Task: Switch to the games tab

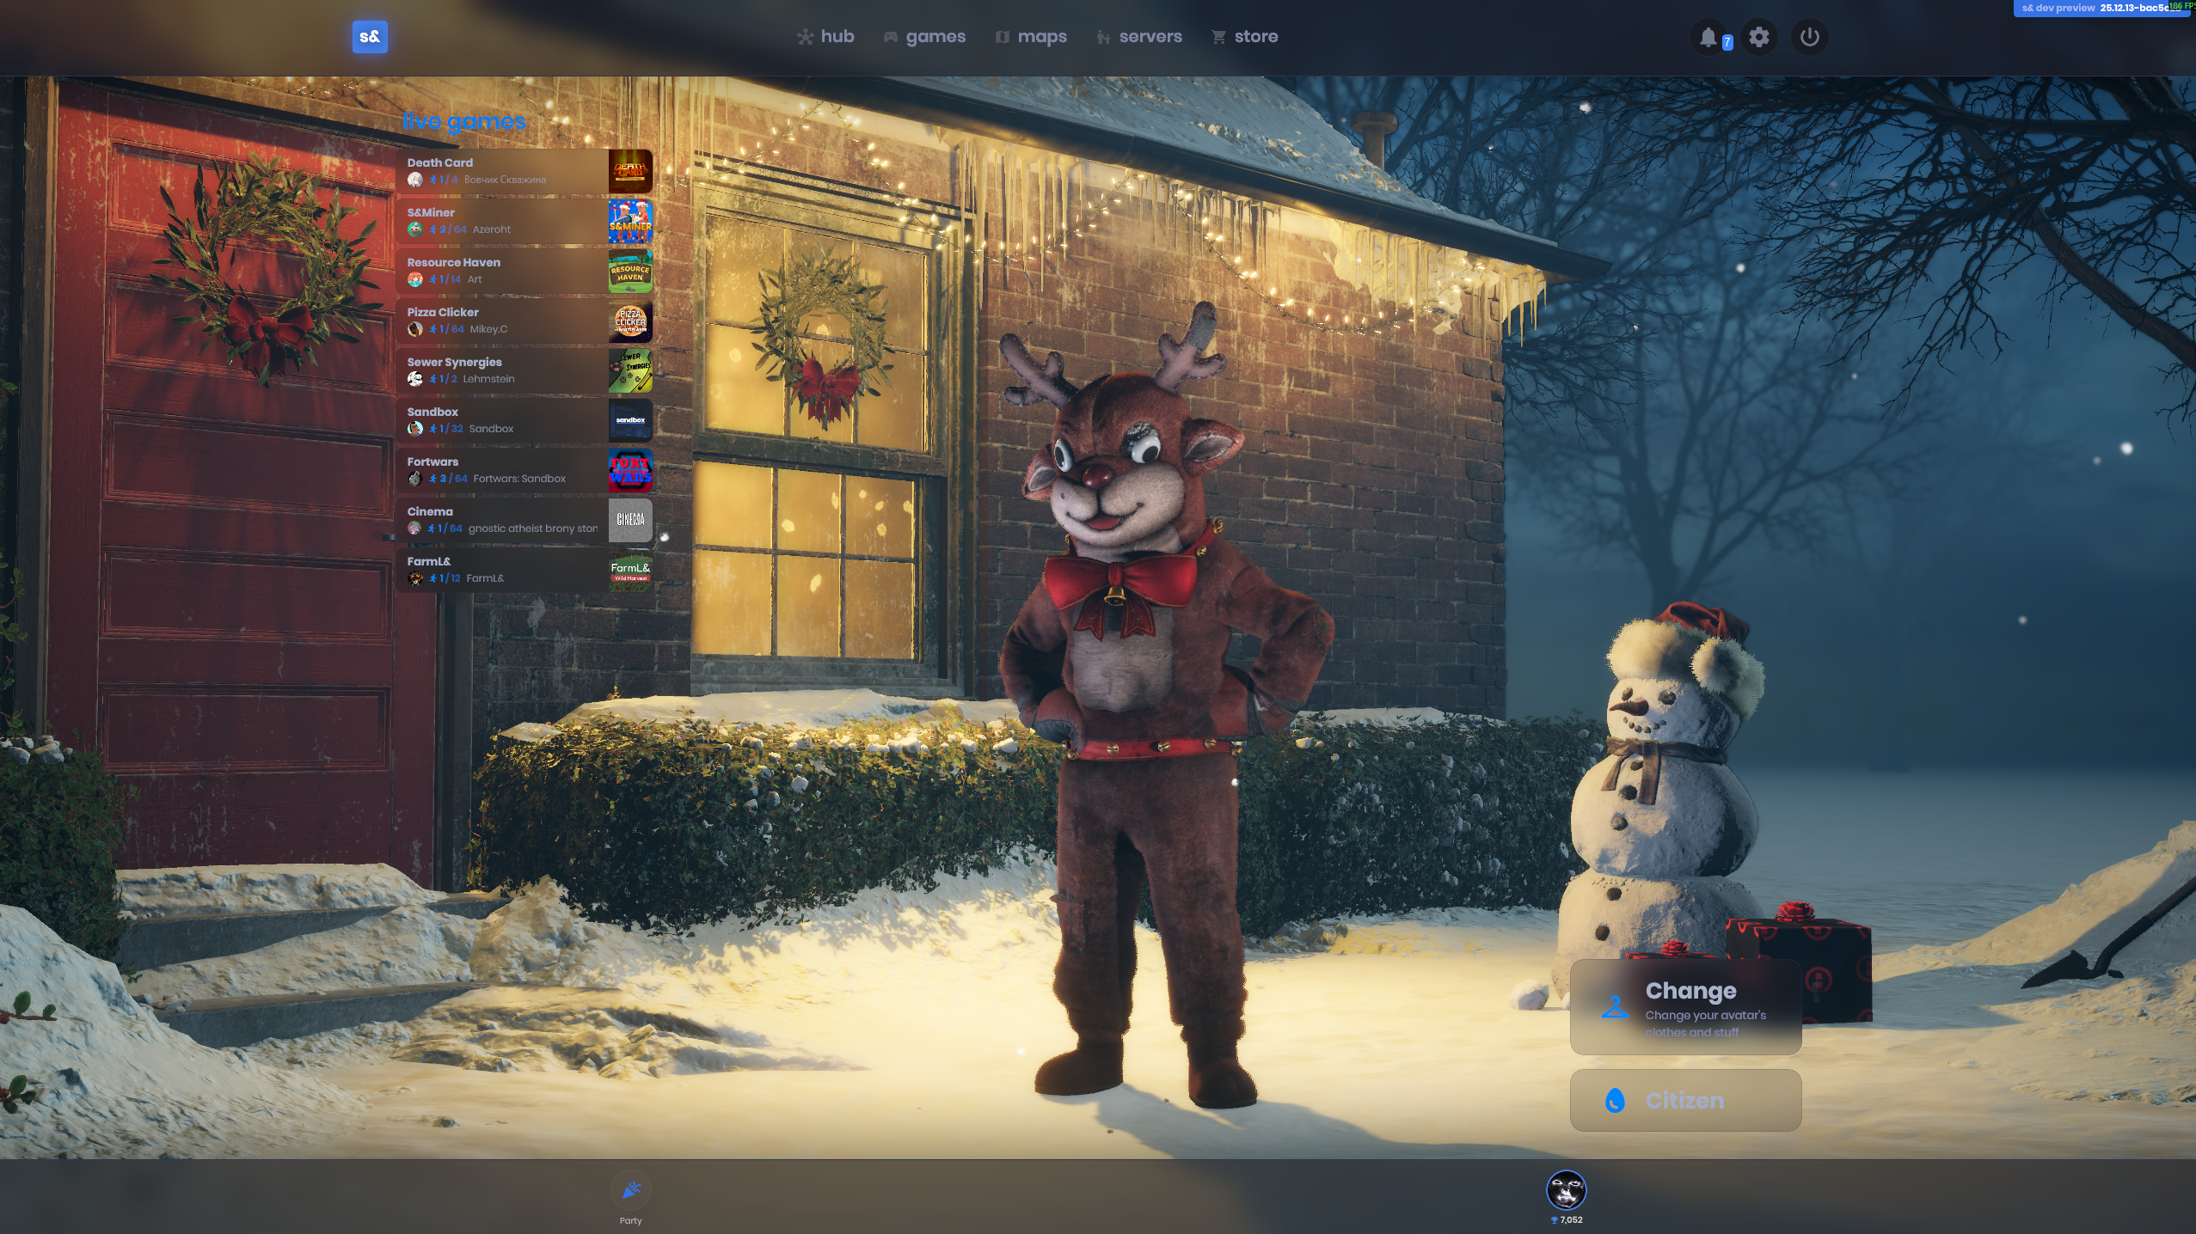Action: pyautogui.click(x=924, y=37)
